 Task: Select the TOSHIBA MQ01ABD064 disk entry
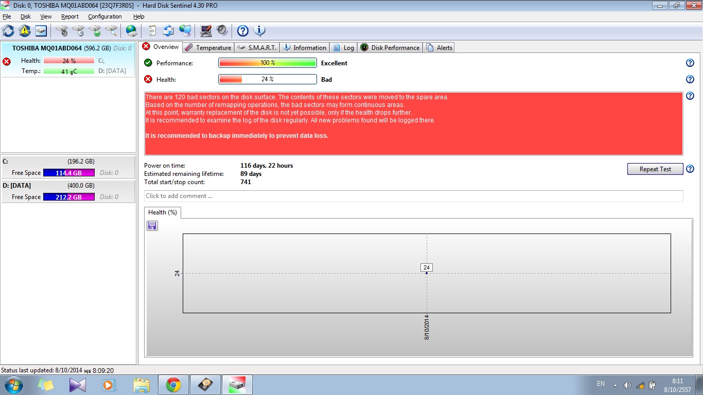point(68,60)
